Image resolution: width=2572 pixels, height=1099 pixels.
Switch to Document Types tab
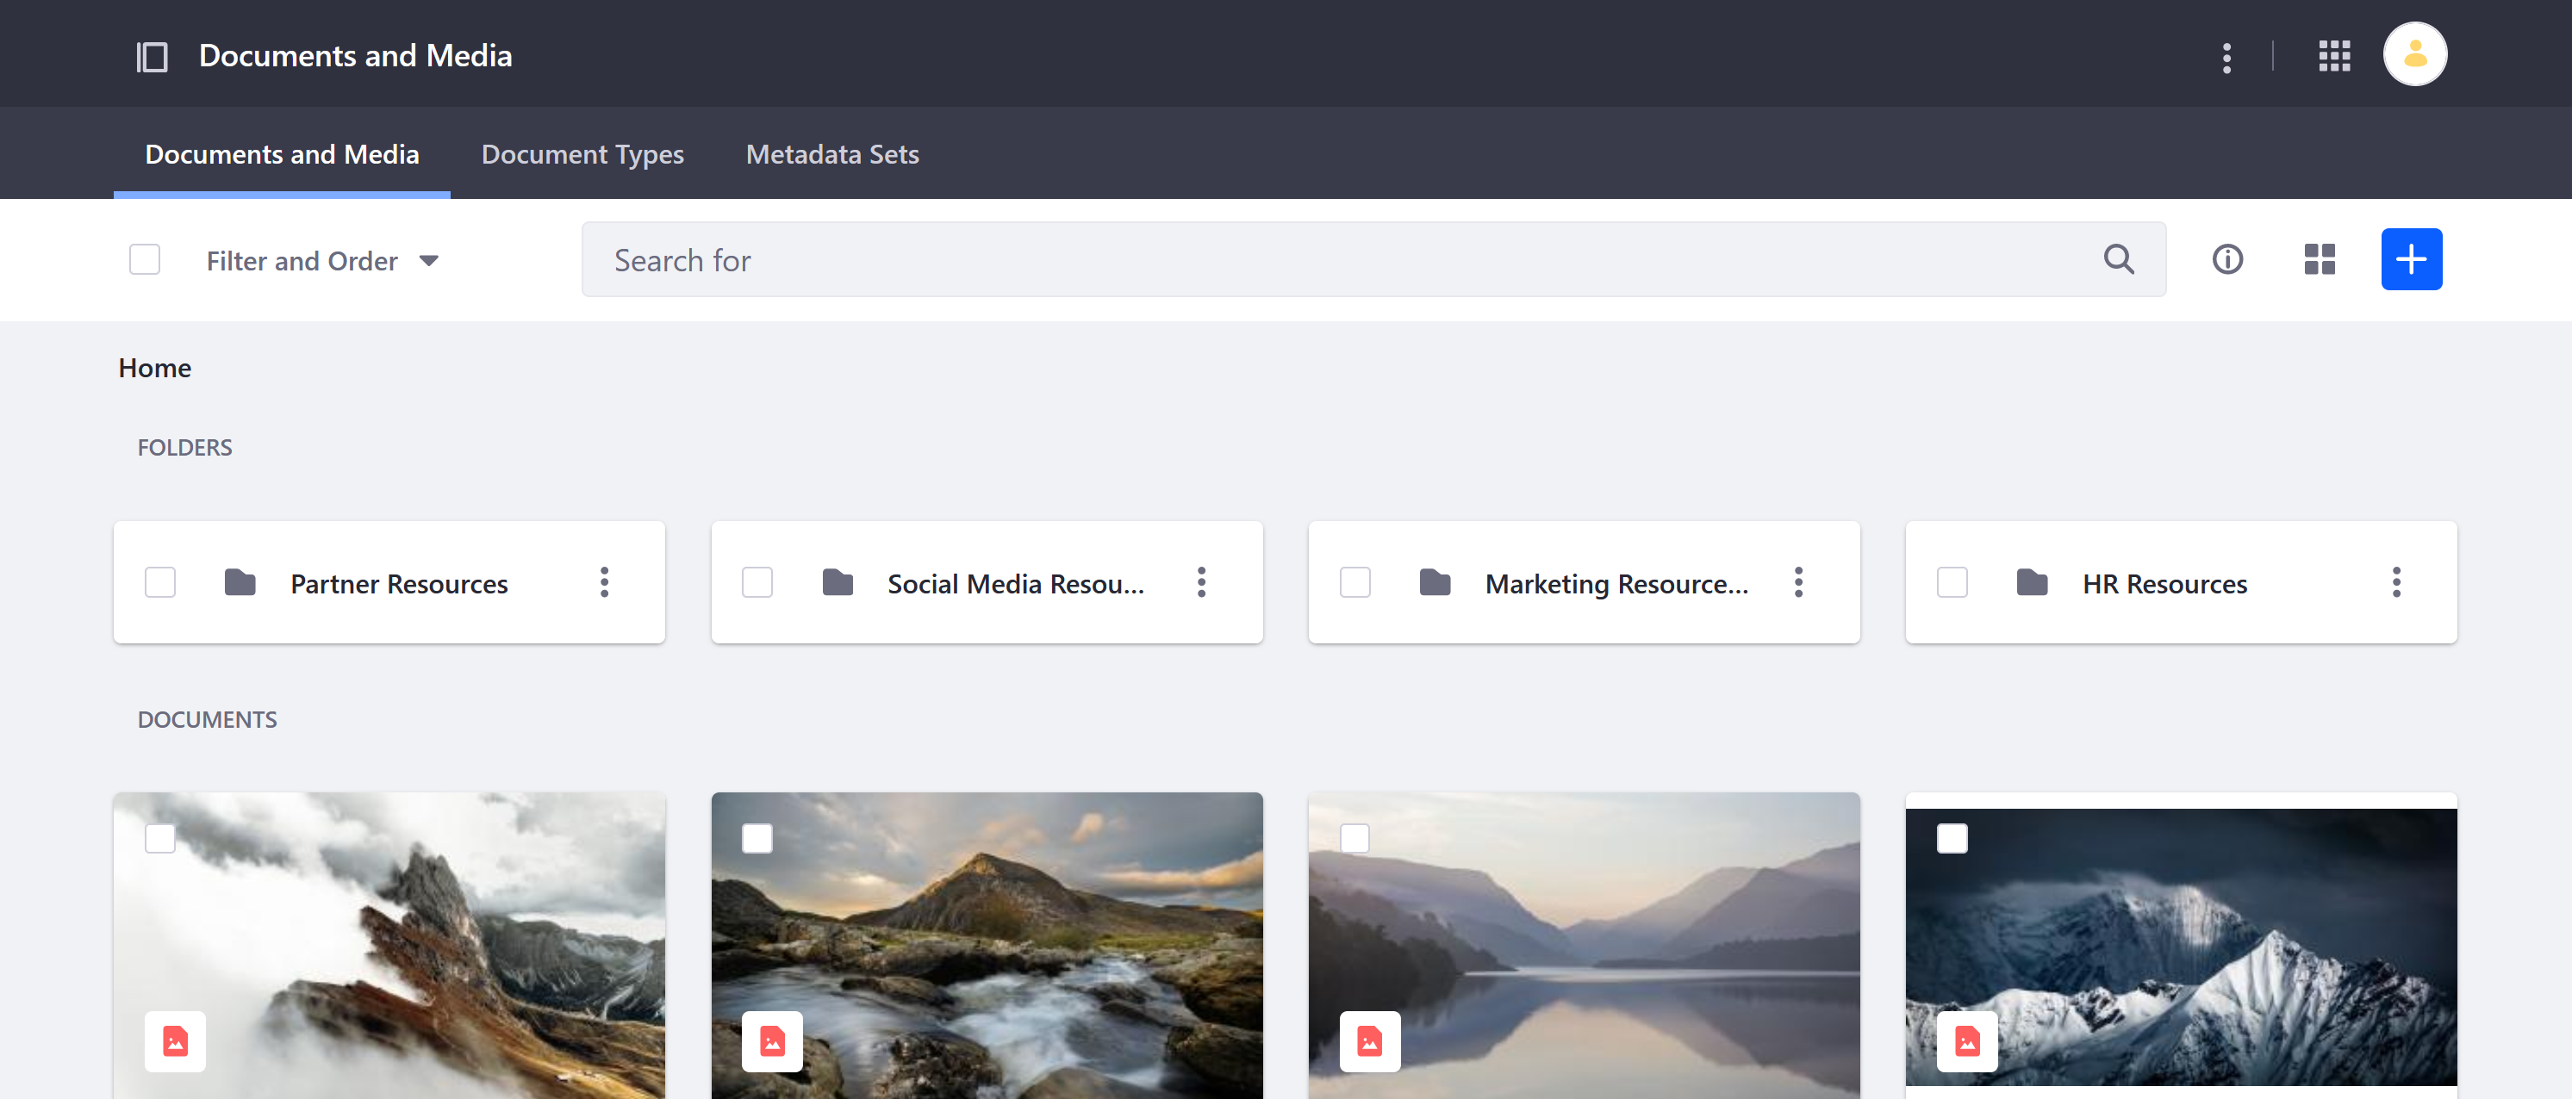tap(584, 152)
